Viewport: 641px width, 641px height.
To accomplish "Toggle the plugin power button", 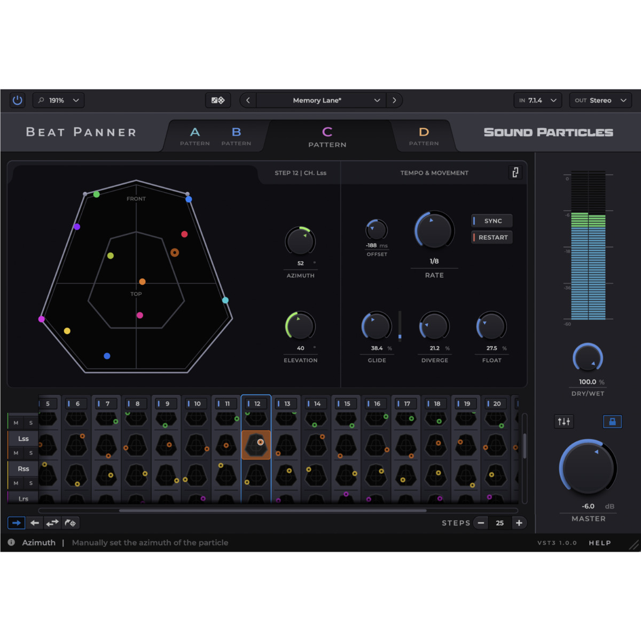I will [17, 100].
